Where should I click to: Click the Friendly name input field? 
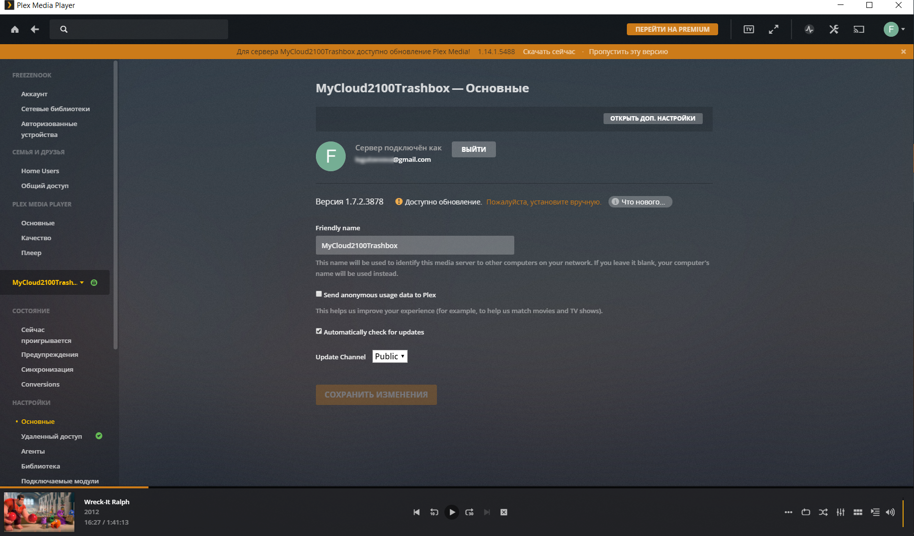(415, 245)
